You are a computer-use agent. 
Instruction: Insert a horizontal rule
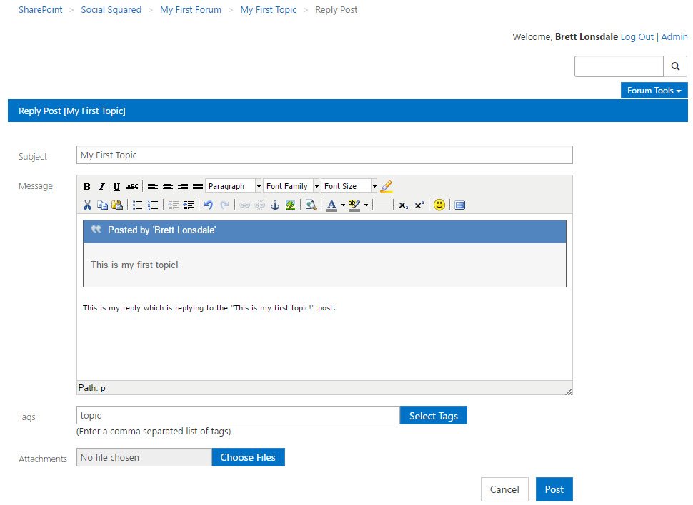pyautogui.click(x=383, y=205)
